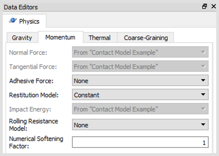
Task: Open the Restitution Model dropdown
Action: pyautogui.click(x=140, y=95)
